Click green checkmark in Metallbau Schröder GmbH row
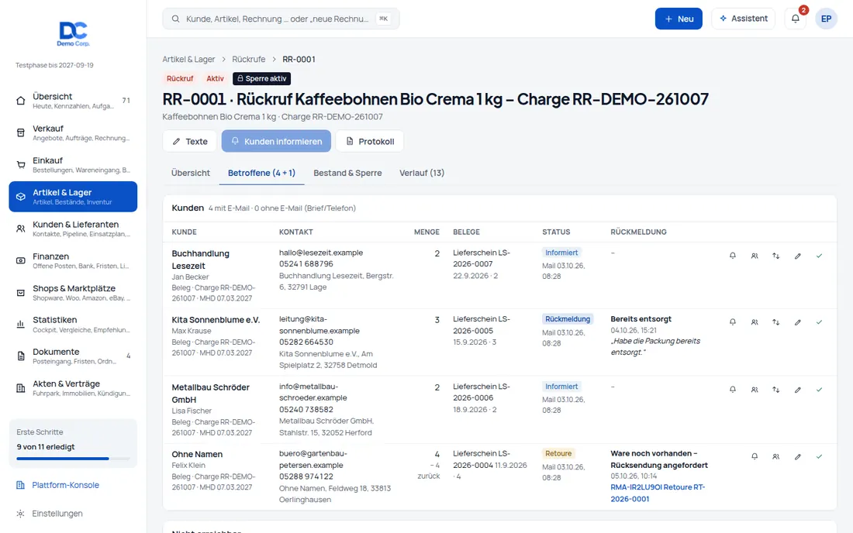853x533 pixels. click(x=819, y=390)
